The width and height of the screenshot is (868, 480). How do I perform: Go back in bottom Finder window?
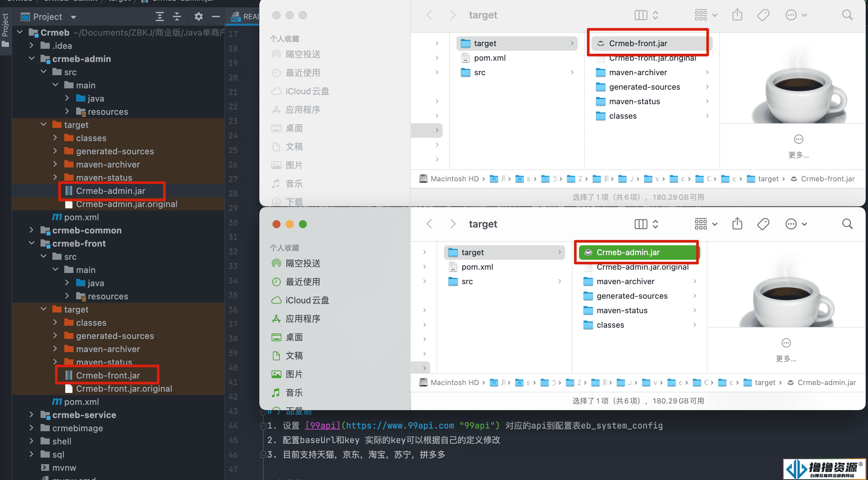(x=429, y=224)
